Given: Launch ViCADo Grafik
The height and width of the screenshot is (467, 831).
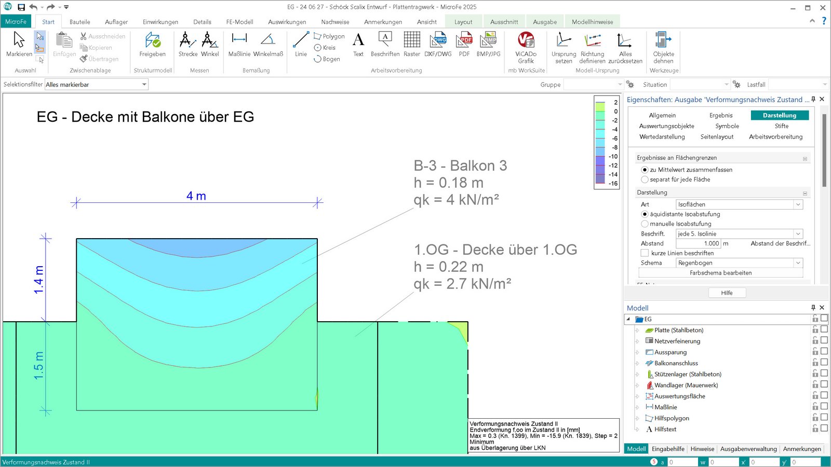Looking at the screenshot, I should 526,47.
